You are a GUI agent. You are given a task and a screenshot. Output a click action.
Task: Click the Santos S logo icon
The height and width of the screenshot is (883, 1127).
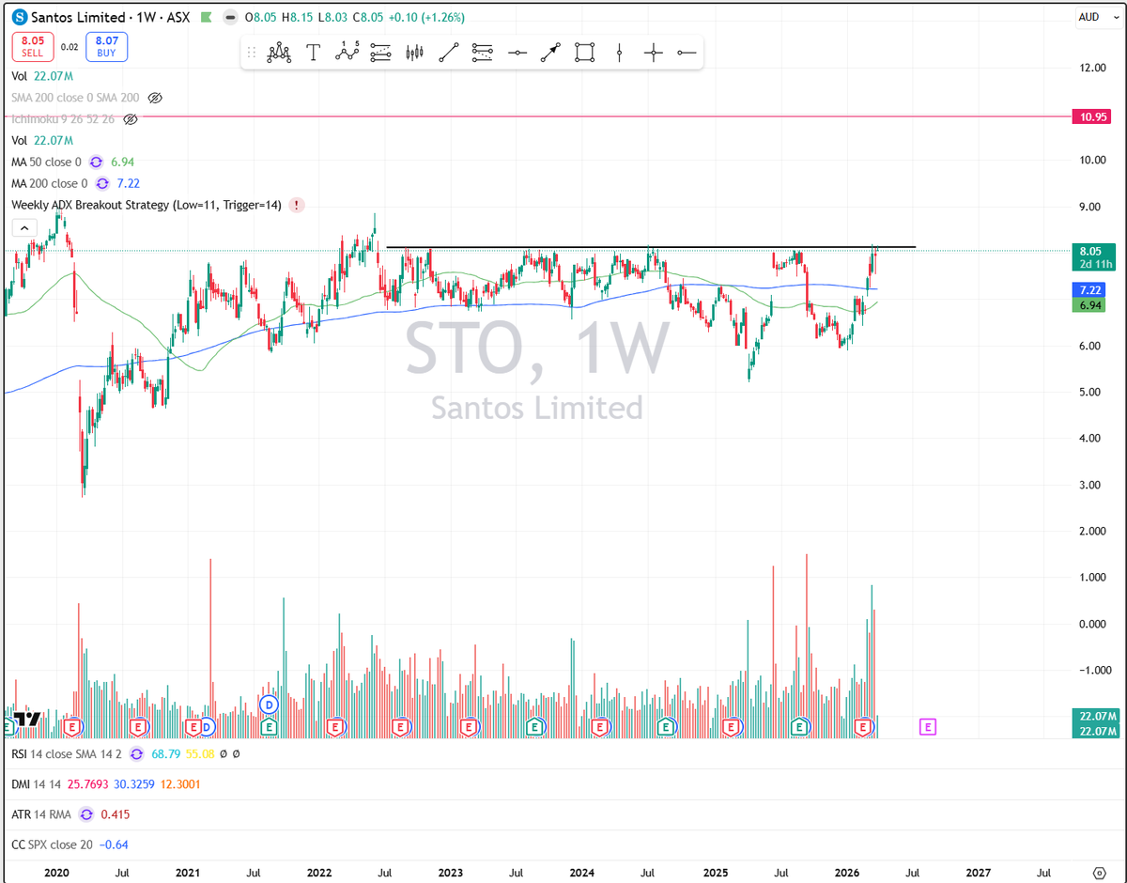[x=19, y=17]
